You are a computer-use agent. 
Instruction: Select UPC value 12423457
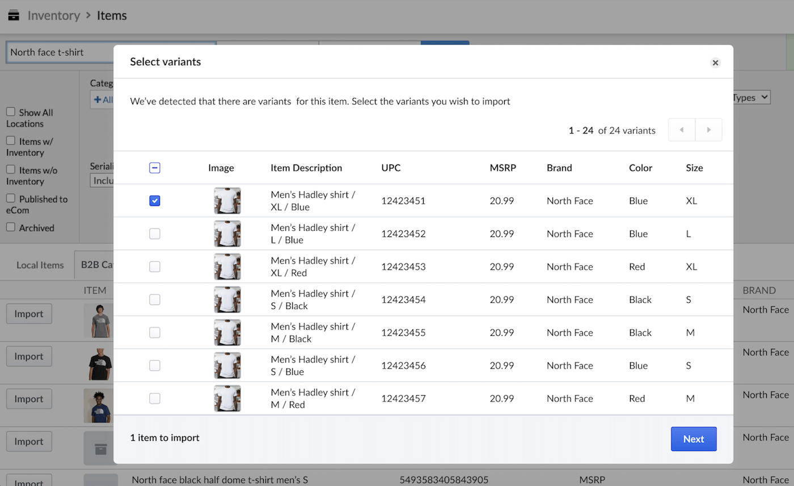coord(403,398)
